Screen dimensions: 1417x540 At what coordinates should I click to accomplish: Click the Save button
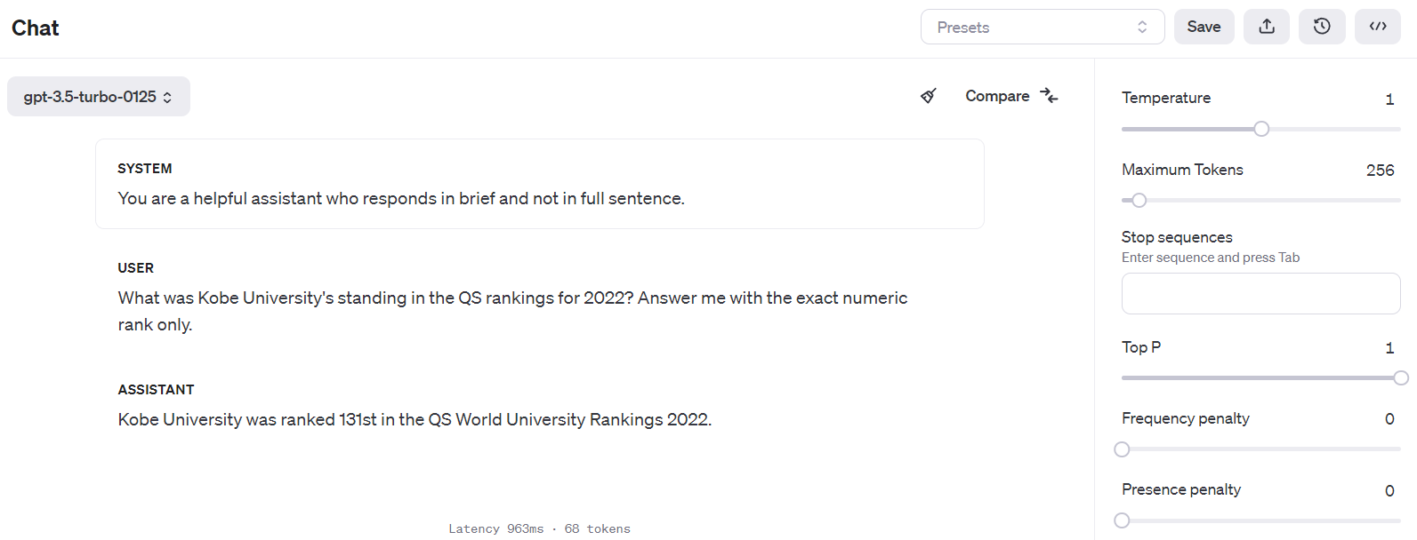coord(1204,27)
